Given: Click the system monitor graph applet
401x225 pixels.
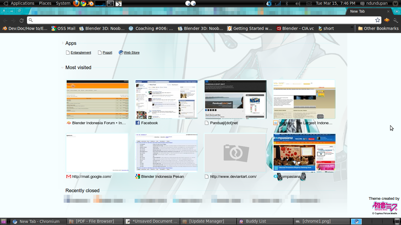Looking at the screenshot, I should 100,4.
